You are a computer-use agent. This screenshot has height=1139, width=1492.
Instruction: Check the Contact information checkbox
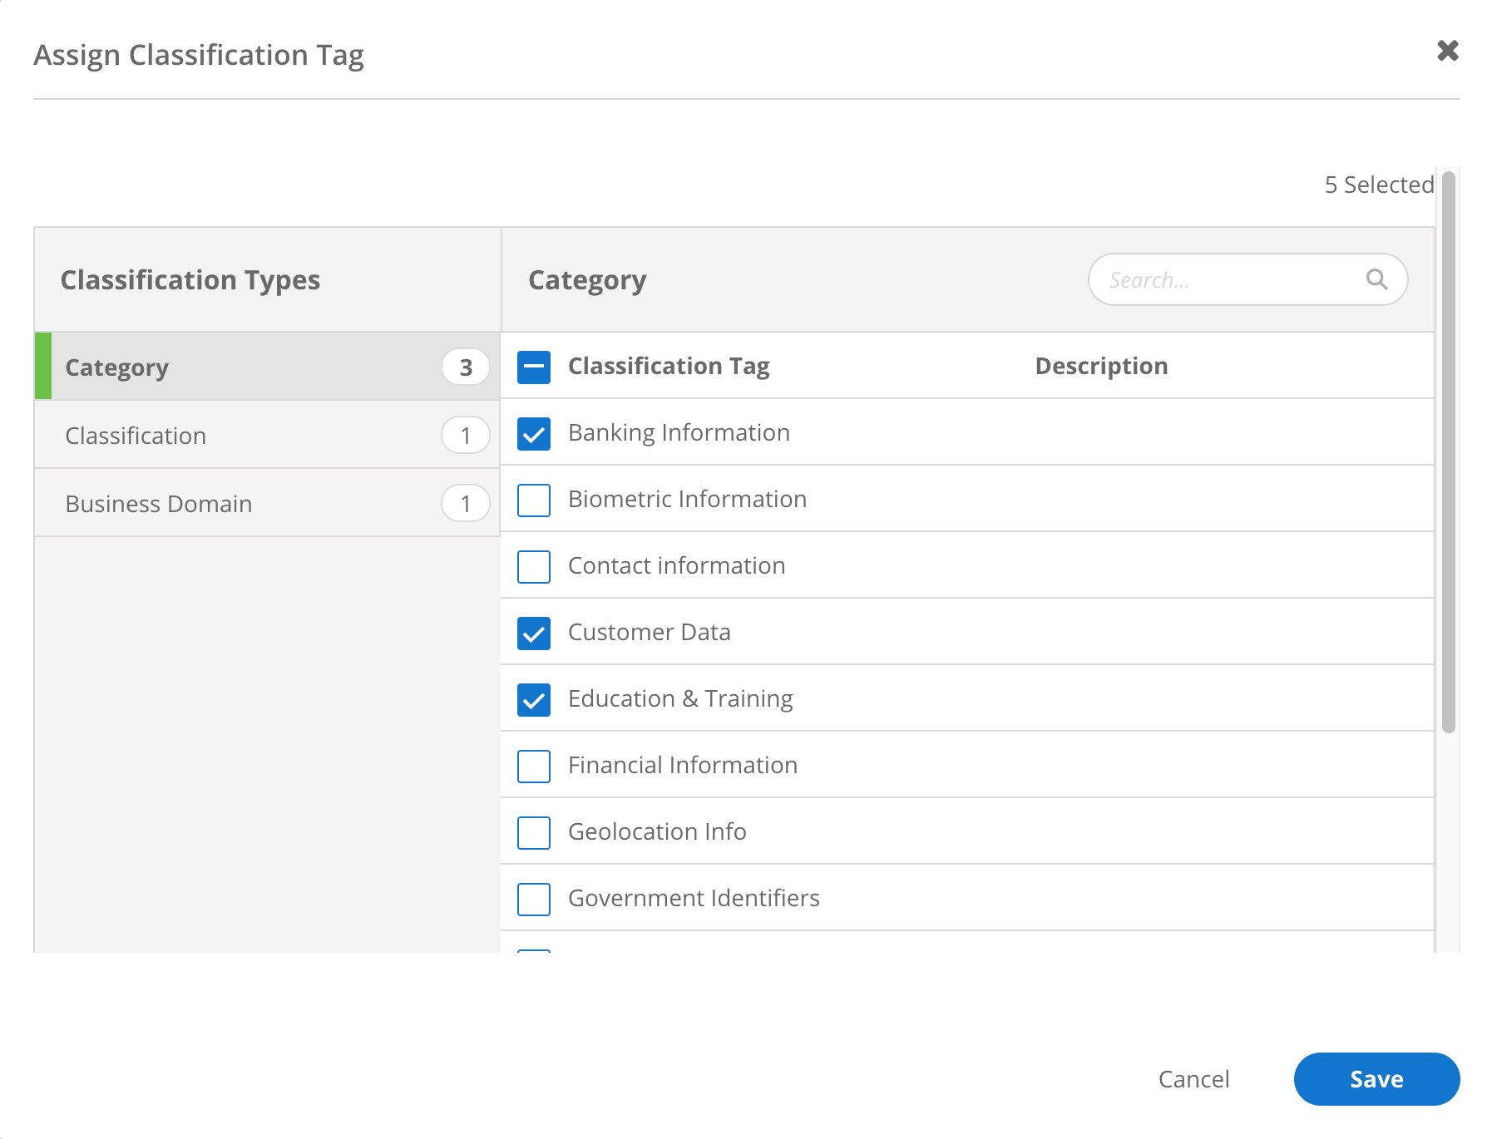534,566
